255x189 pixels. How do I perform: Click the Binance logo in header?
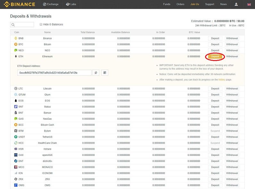click(x=20, y=4)
